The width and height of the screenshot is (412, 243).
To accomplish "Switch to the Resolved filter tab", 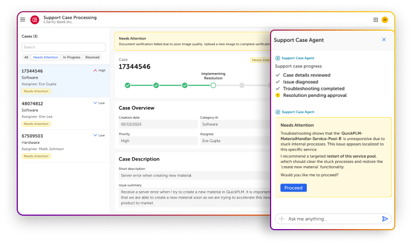I will 92,57.
